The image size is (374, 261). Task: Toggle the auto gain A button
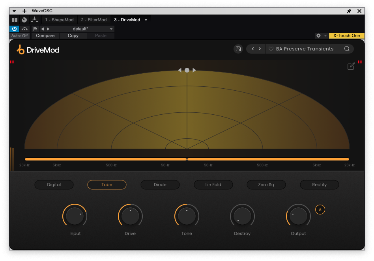pyautogui.click(x=320, y=210)
